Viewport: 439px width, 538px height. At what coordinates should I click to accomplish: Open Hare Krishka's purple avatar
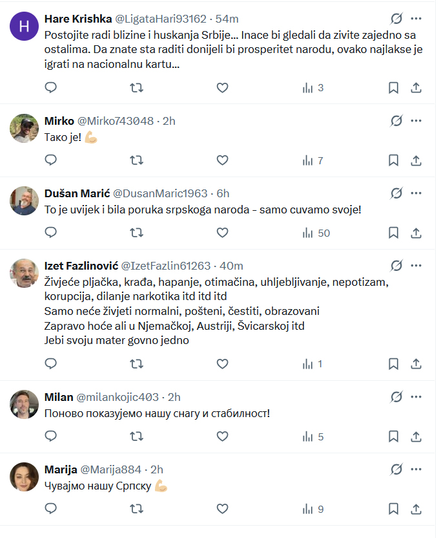coord(25,26)
